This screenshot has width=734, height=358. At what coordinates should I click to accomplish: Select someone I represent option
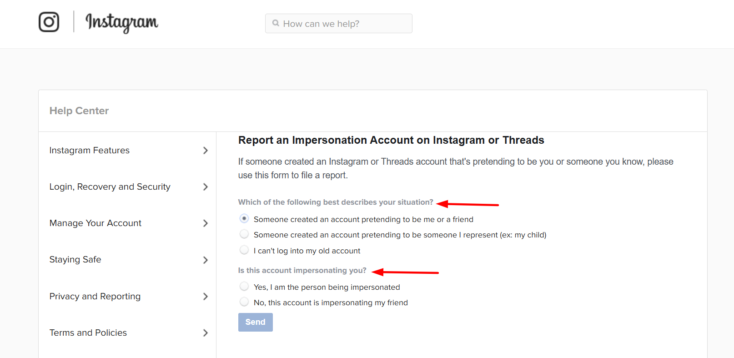click(244, 234)
